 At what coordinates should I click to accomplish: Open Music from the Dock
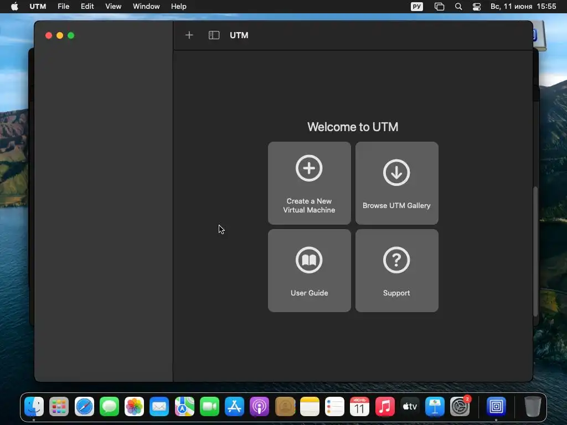(x=385, y=406)
